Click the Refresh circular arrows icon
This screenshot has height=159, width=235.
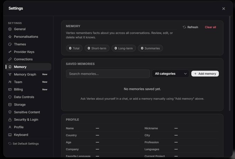184,27
